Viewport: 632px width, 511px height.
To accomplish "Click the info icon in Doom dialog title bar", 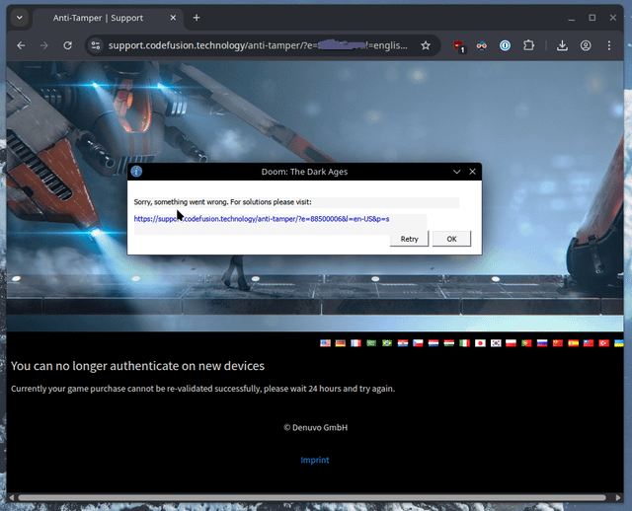I will 136,172.
